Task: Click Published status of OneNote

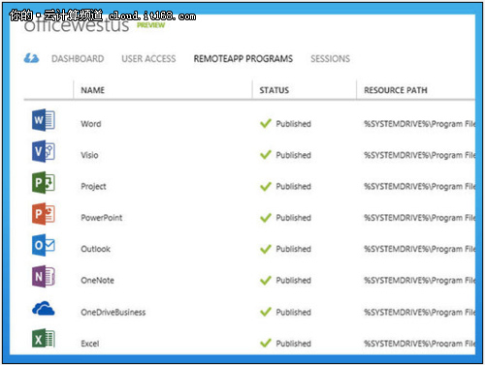Action: point(293,281)
